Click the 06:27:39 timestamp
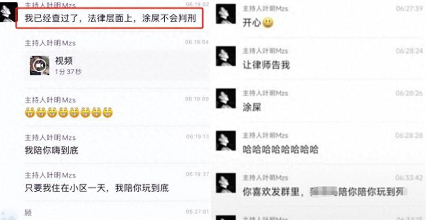Image resolution: width=426 pixels, height=220 pixels. pos(409,8)
